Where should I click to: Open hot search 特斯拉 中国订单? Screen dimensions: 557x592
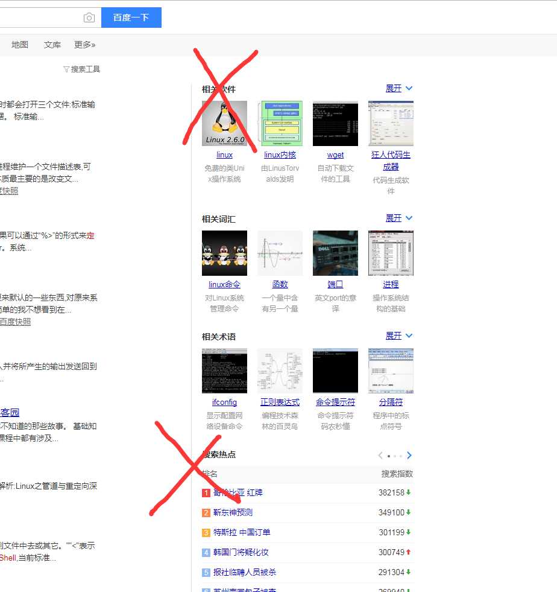pos(242,532)
